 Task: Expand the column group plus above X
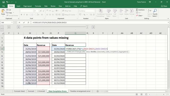point(93,27)
